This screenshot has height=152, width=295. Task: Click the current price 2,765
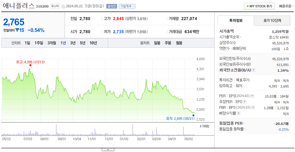[14, 22]
